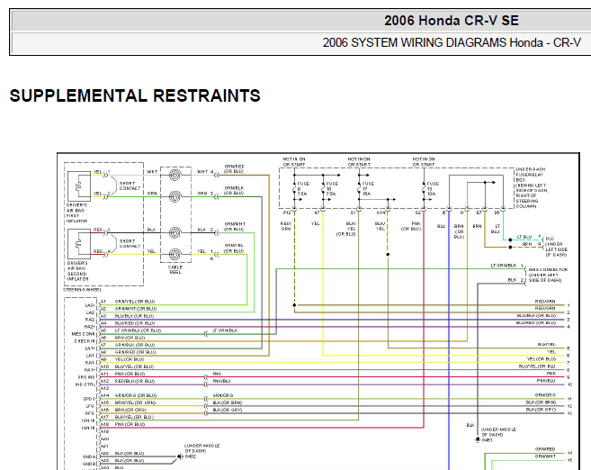Click the CABLE REEL label
The width and height of the screenshot is (591, 470).
[x=175, y=269]
